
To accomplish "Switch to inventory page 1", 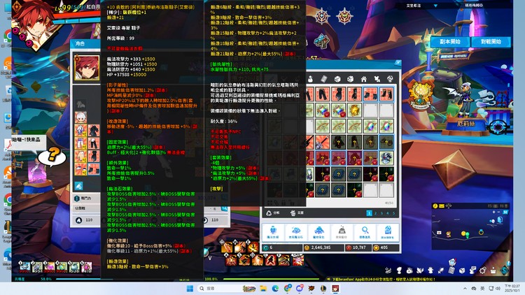I will (369, 213).
